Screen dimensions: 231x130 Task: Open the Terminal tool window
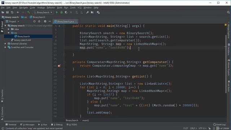coord(11,125)
